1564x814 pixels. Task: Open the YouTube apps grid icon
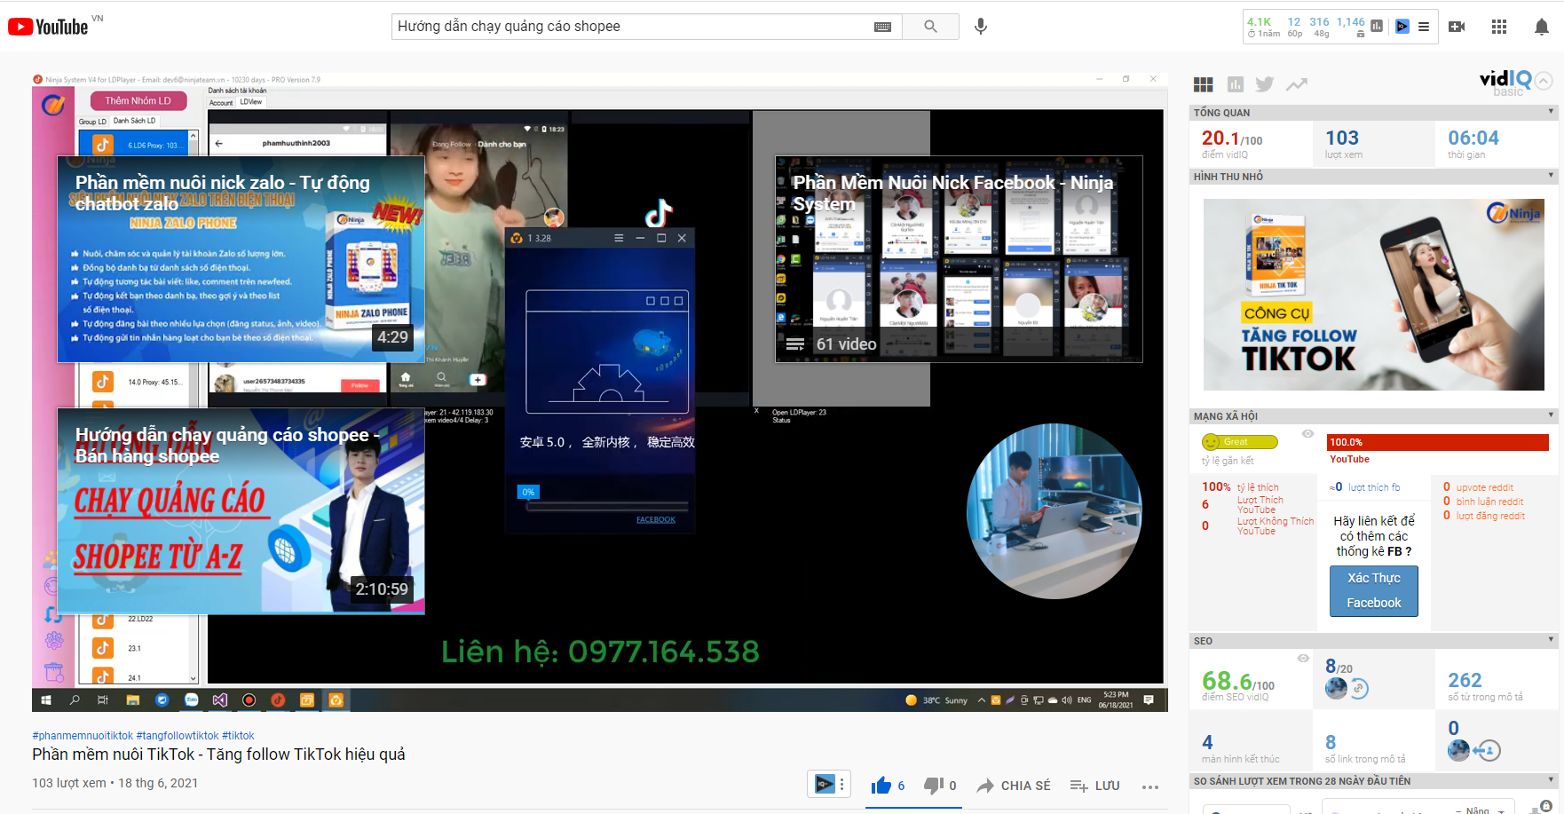coord(1499,27)
